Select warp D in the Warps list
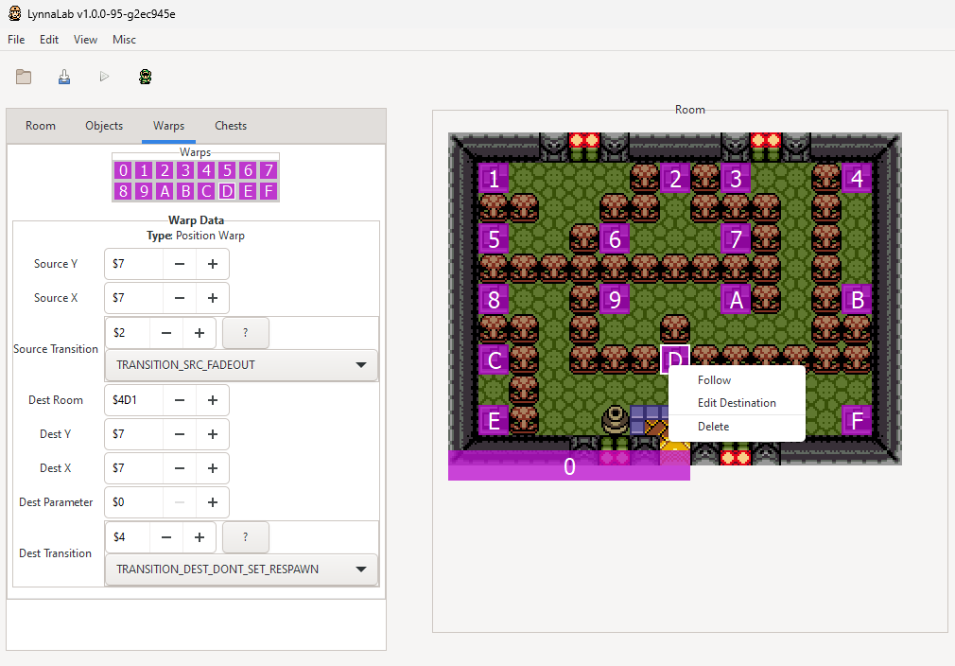Image resolution: width=955 pixels, height=666 pixels. pos(227,191)
